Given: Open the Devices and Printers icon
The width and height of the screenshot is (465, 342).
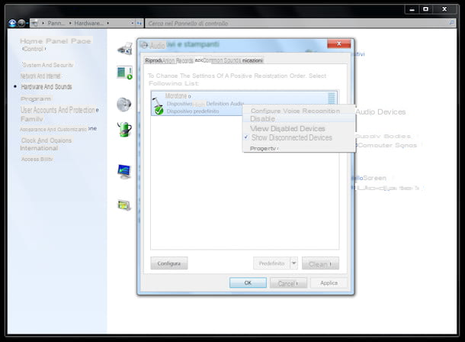Looking at the screenshot, I should (x=124, y=49).
